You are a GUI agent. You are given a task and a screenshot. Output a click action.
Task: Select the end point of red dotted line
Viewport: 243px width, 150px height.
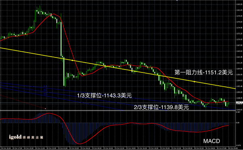point(45,109)
